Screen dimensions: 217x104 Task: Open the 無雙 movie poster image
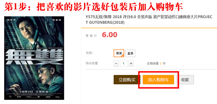[x=34, y=58]
